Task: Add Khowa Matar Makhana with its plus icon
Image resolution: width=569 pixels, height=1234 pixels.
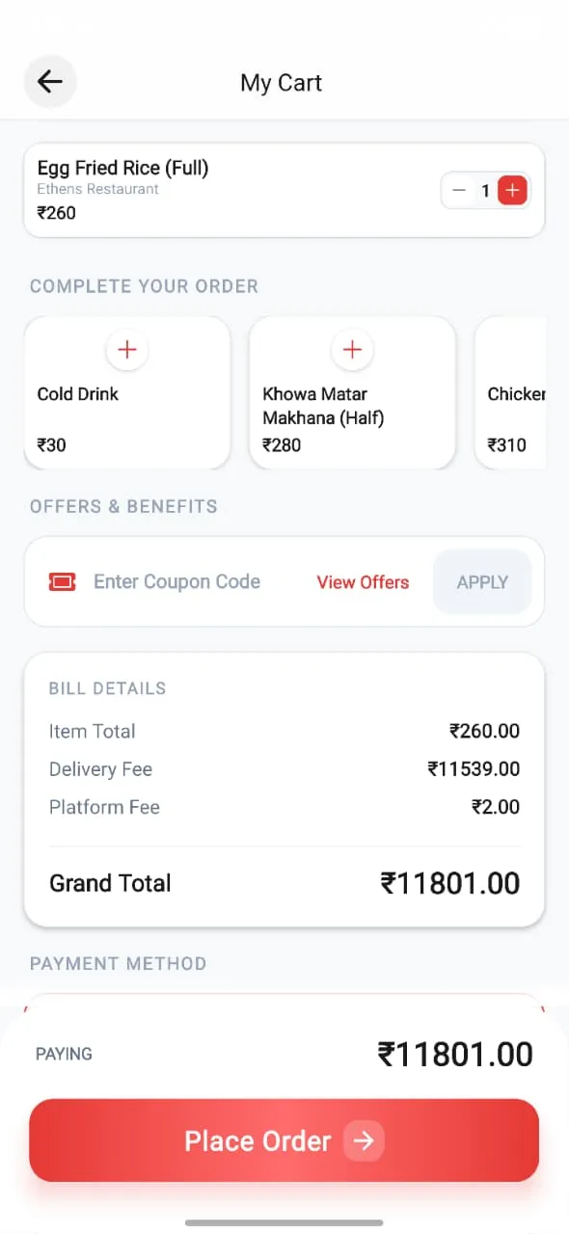Action: (352, 350)
